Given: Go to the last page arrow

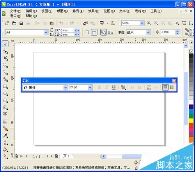Looking at the screenshot, I should pos(52,156).
